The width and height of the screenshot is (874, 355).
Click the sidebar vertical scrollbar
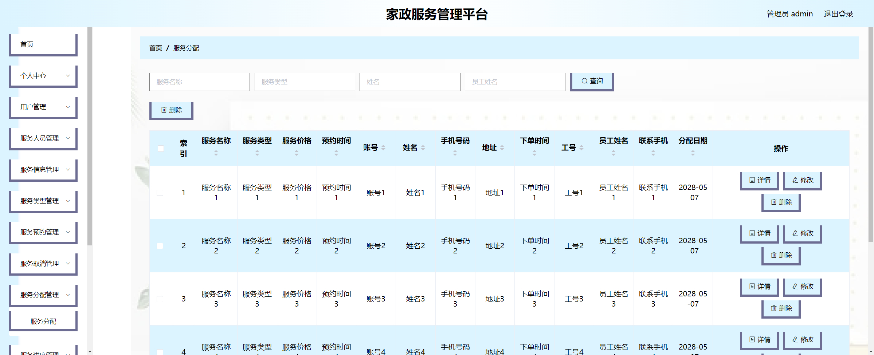[90, 137]
